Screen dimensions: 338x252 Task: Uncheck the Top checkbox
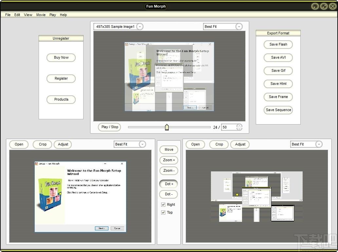[x=163, y=213]
